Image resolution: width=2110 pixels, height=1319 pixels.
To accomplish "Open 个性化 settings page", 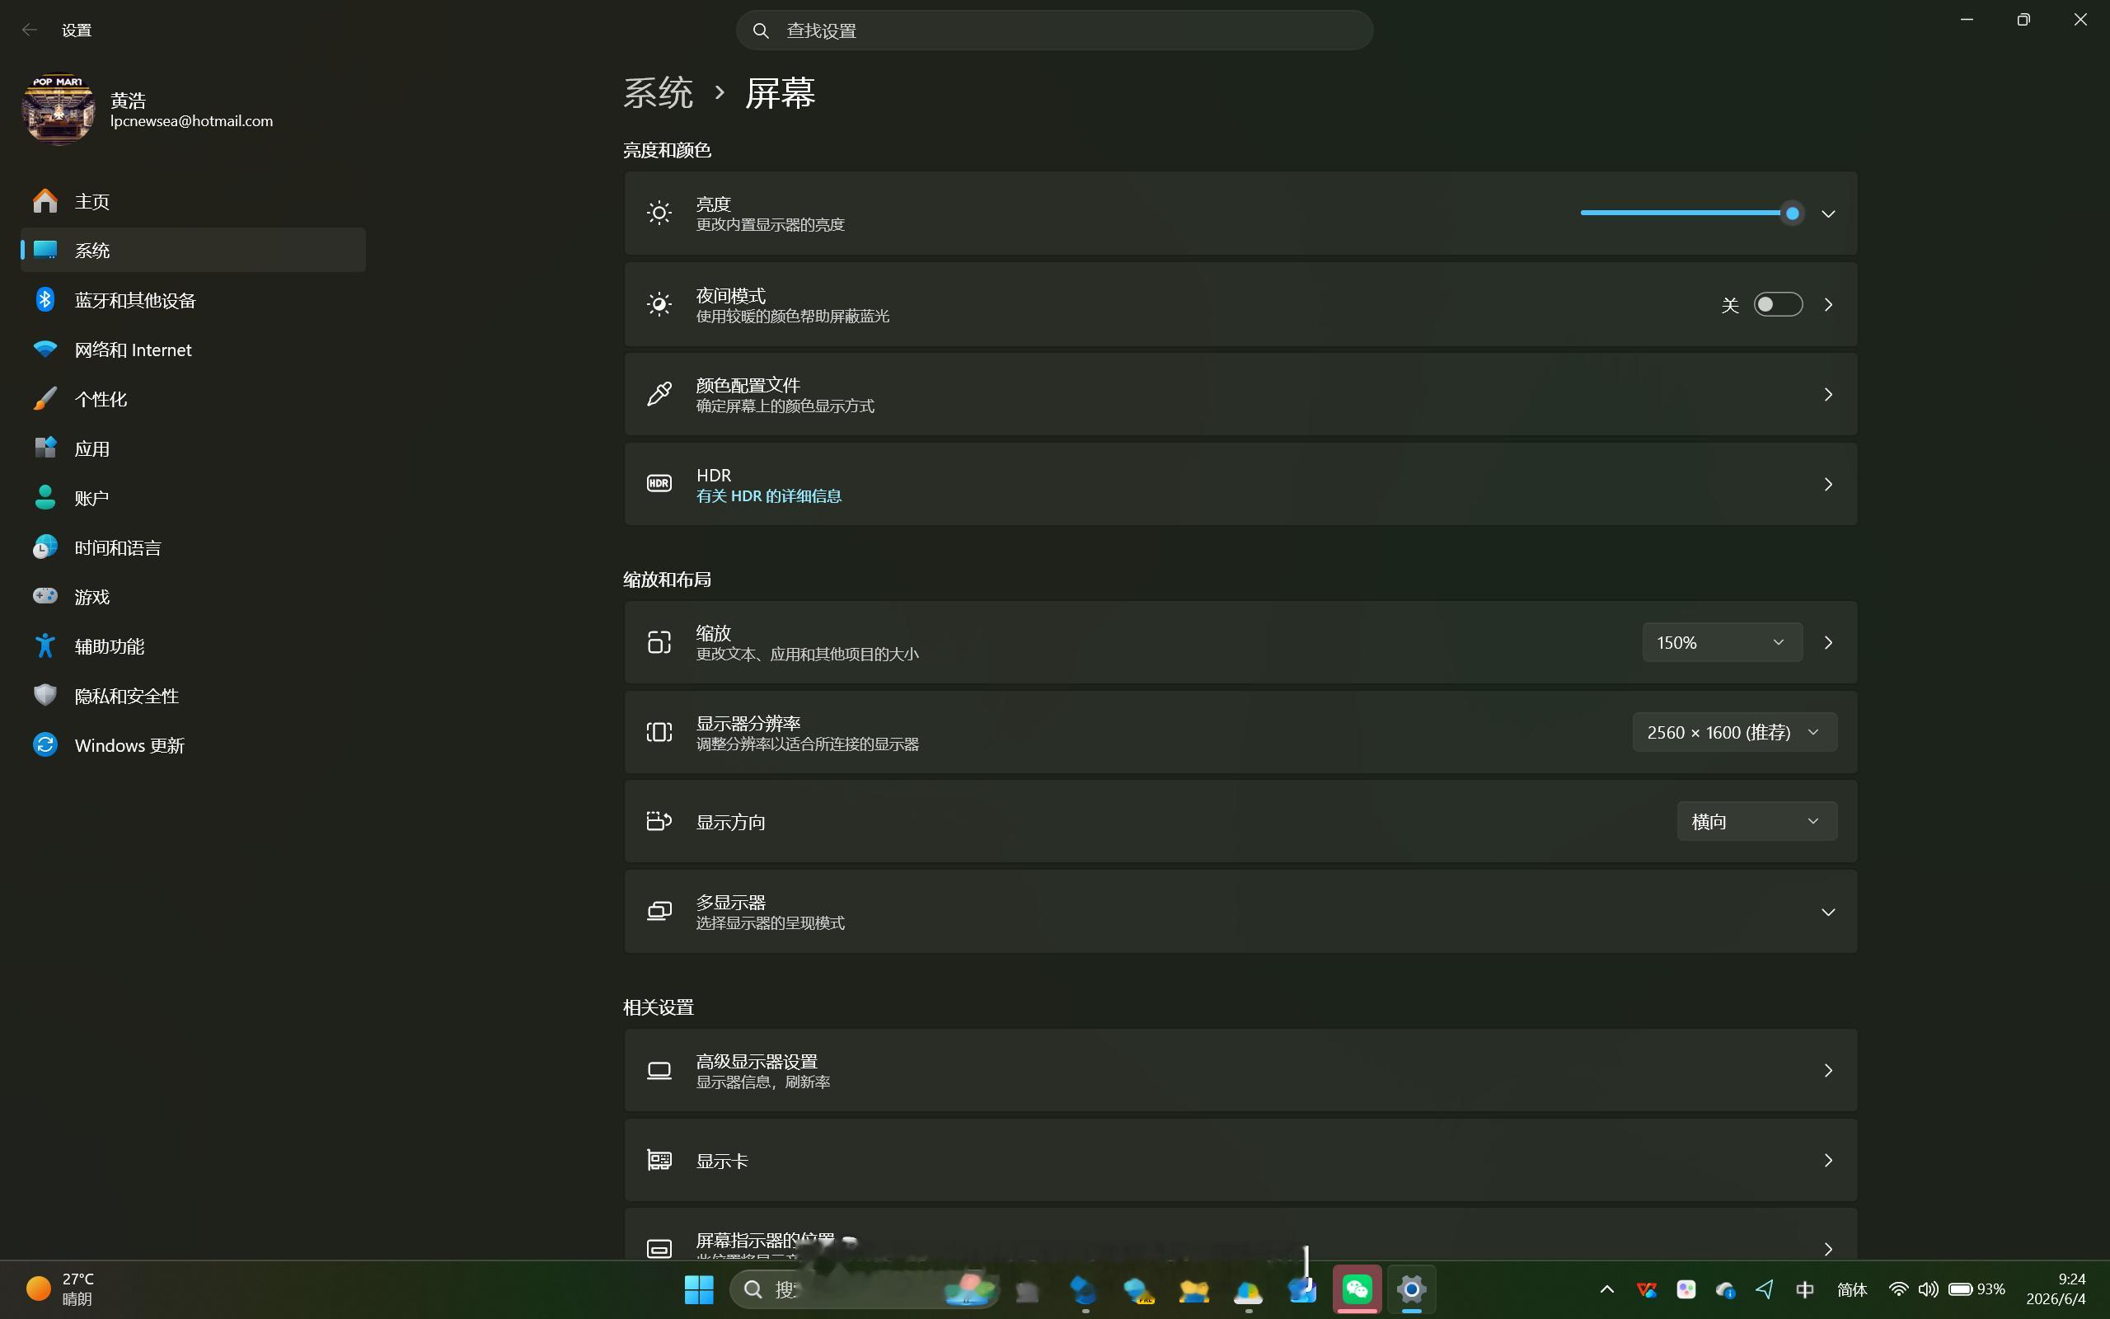I will pos(193,399).
